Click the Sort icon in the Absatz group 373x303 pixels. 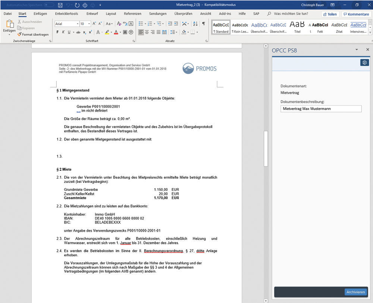click(195, 24)
